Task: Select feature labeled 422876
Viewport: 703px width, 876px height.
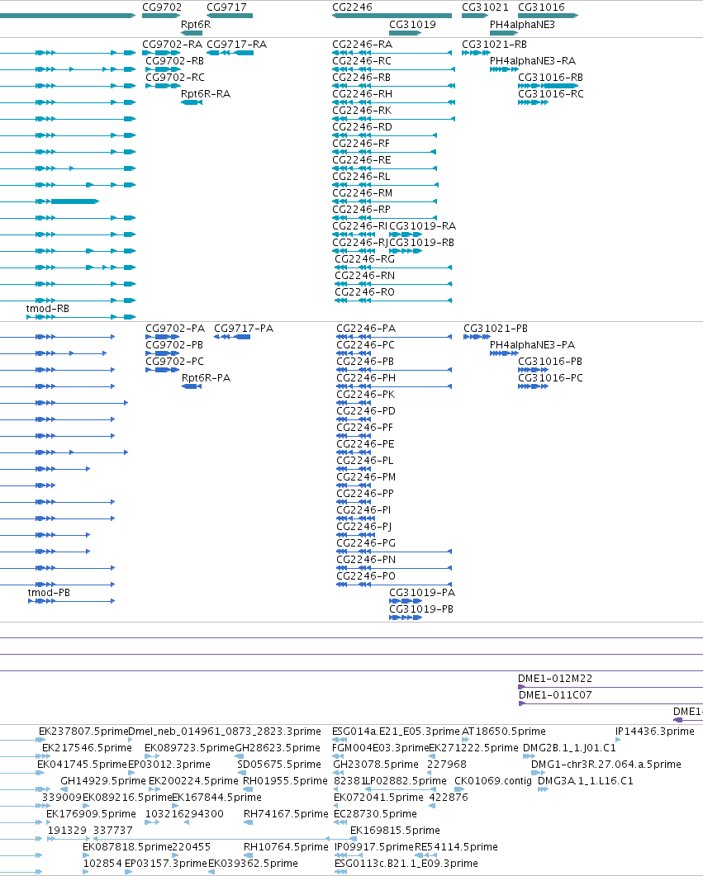Action: (x=449, y=798)
